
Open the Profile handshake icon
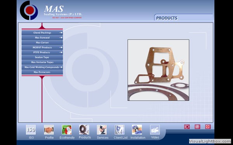point(49,130)
